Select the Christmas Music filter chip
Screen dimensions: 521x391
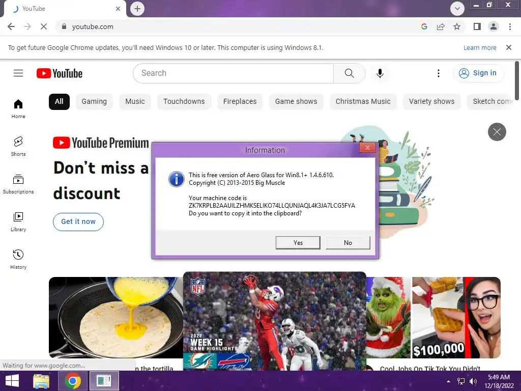click(x=363, y=101)
